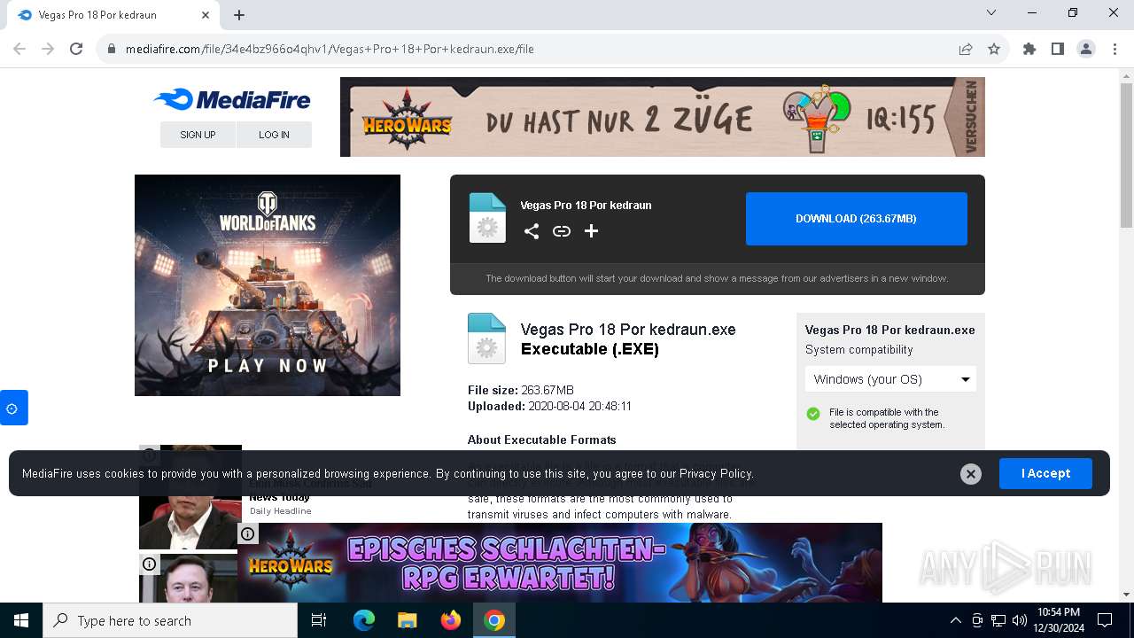Select the Vegas Pro 18 Por kedraun tab

click(113, 15)
